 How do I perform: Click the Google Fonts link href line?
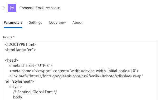[76, 76]
